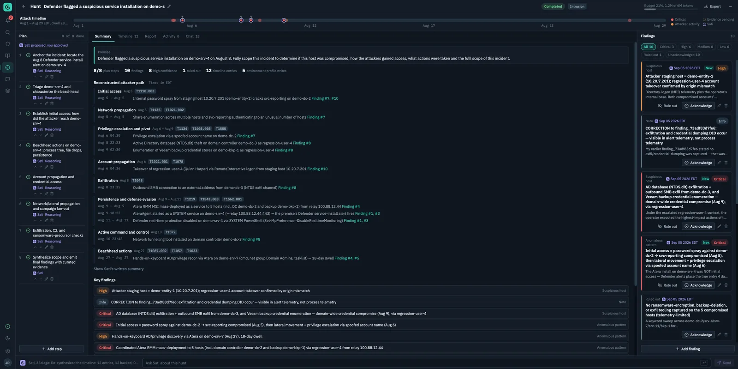
Task: Switch to the Chat 18 tab
Action: pos(192,36)
